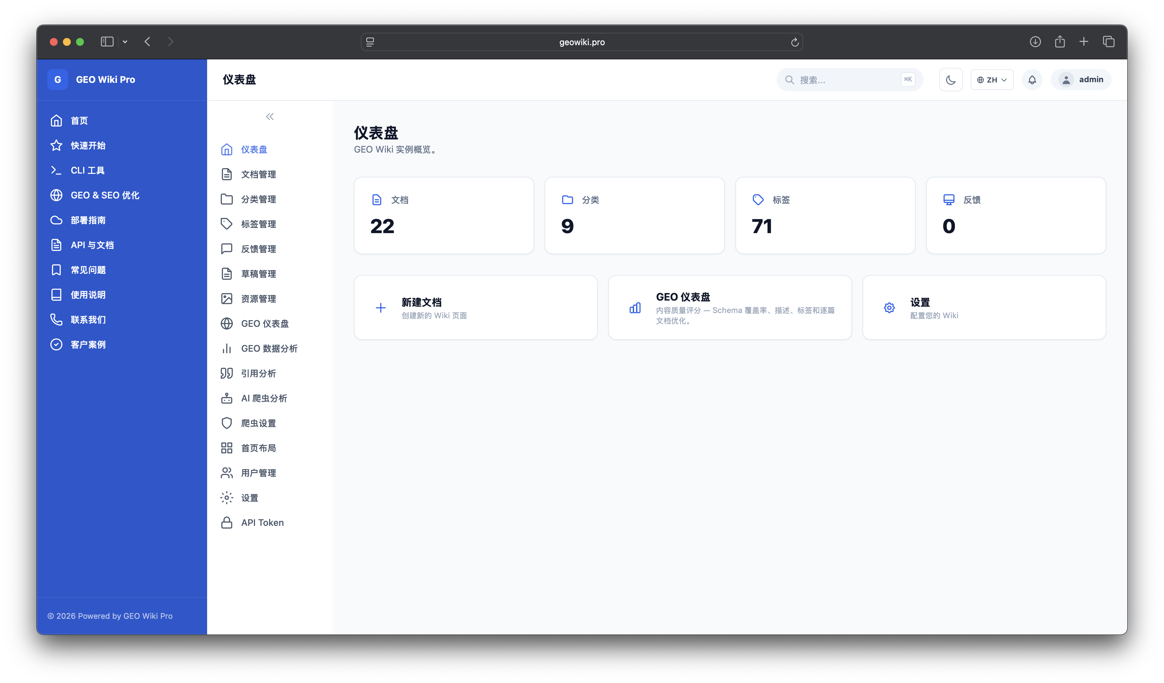The image size is (1164, 683).
Task: Click the 新建文档 card
Action: tap(476, 308)
